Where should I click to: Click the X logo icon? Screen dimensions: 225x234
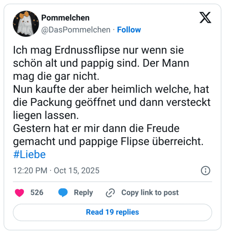(x=205, y=17)
